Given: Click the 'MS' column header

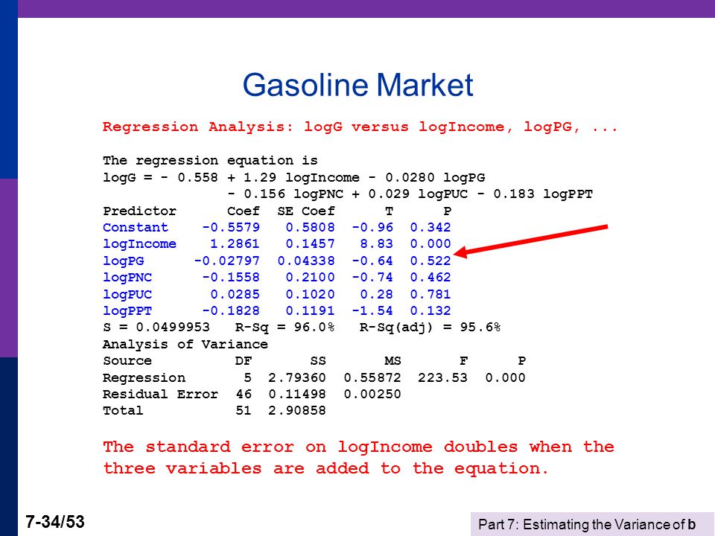Looking at the screenshot, I should point(393,361).
